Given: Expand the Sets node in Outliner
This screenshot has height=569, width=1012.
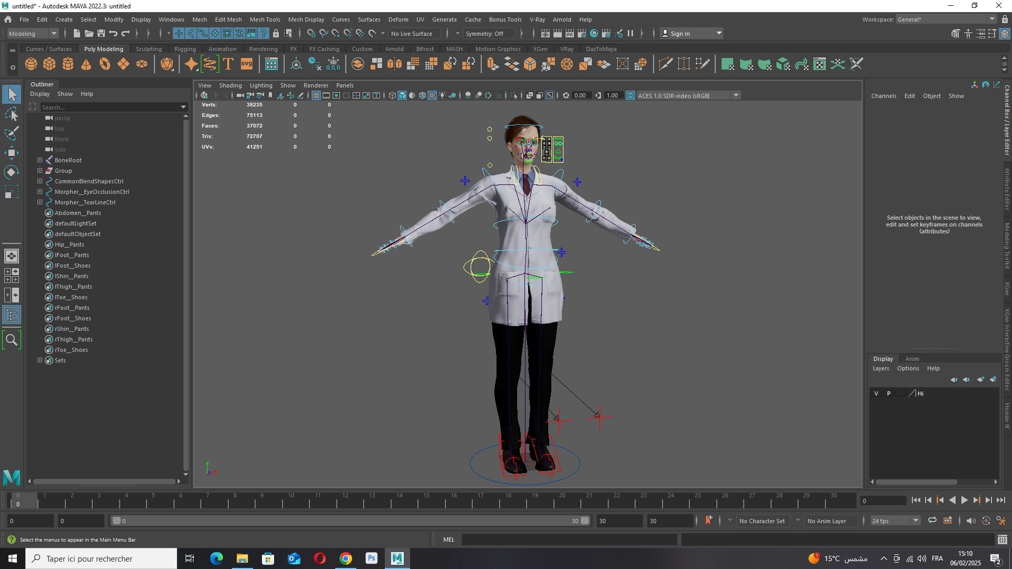Looking at the screenshot, I should [x=40, y=360].
